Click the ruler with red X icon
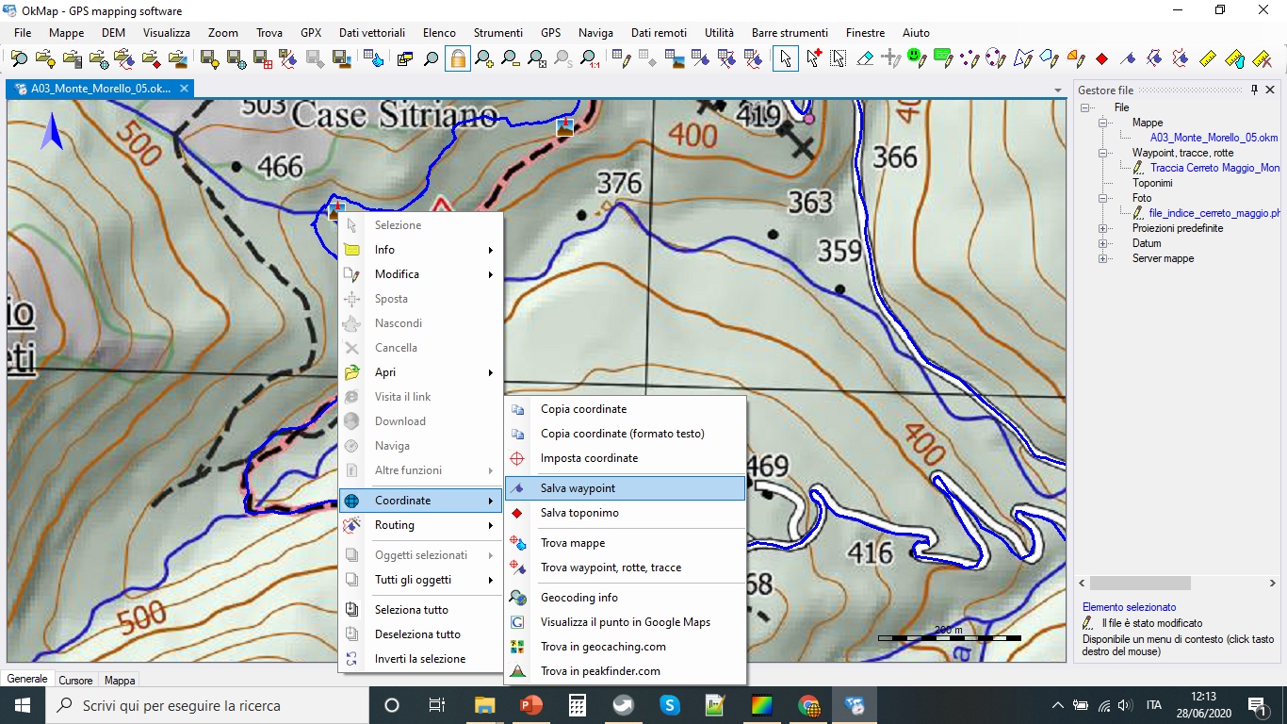The height and width of the screenshot is (724, 1287). pos(1263,59)
